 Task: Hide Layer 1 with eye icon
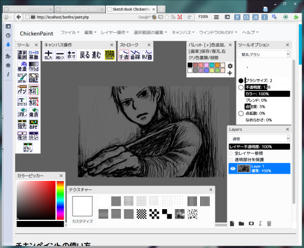[233, 169]
